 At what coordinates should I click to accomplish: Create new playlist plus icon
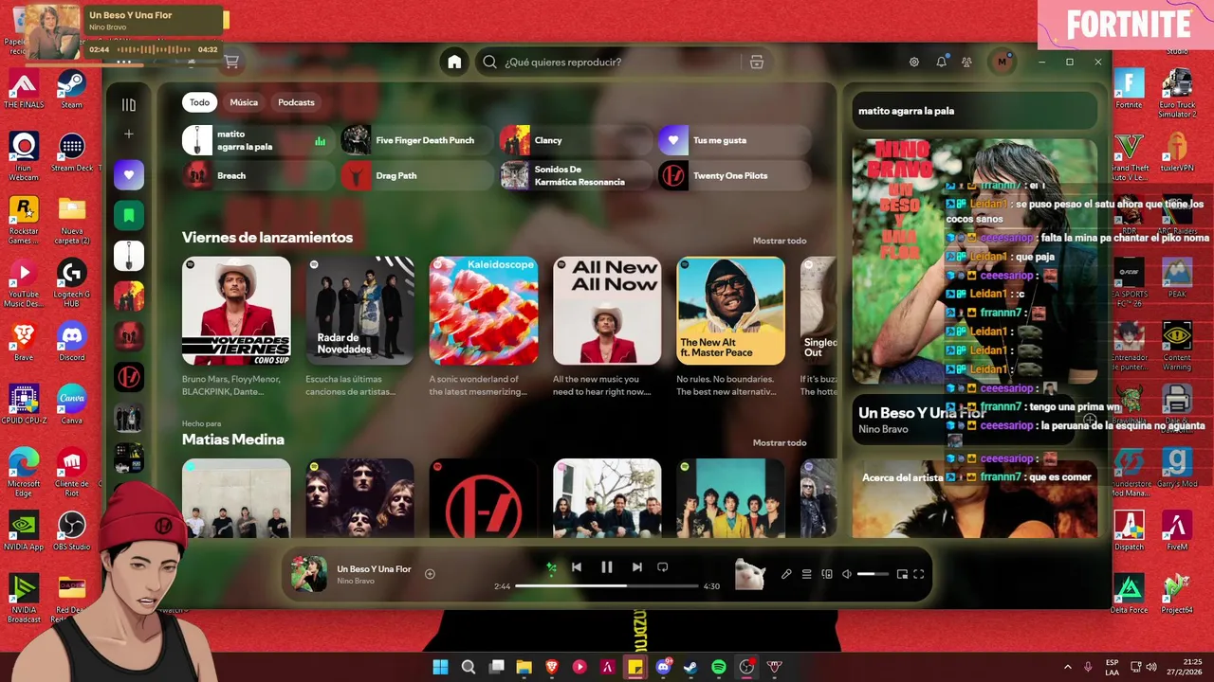pyautogui.click(x=129, y=135)
